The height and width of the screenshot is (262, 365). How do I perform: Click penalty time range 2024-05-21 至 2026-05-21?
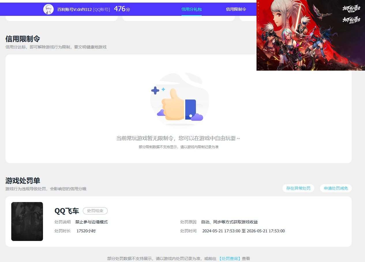click(x=244, y=231)
